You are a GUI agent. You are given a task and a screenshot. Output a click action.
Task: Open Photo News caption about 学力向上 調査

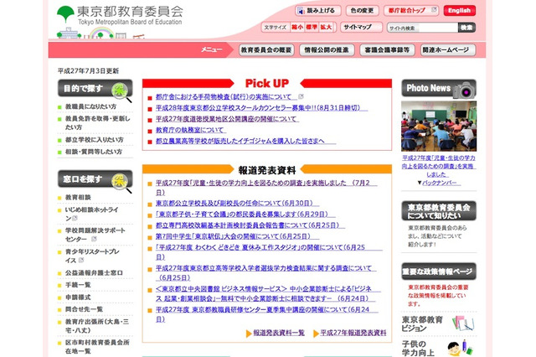[x=439, y=166]
